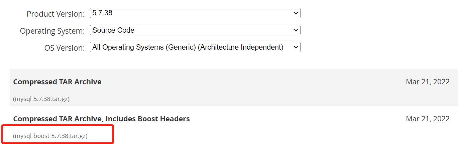Click the Product Version label
Screen dimensions: 458x147
coord(56,14)
